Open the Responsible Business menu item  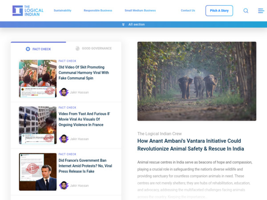point(98,11)
